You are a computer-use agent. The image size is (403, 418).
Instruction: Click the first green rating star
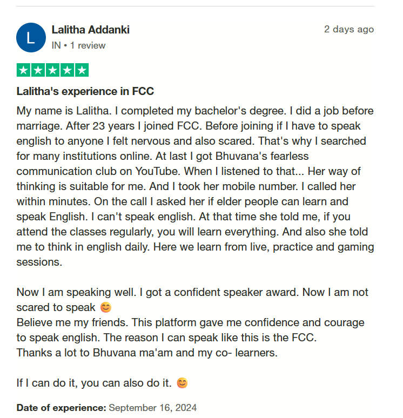24,70
